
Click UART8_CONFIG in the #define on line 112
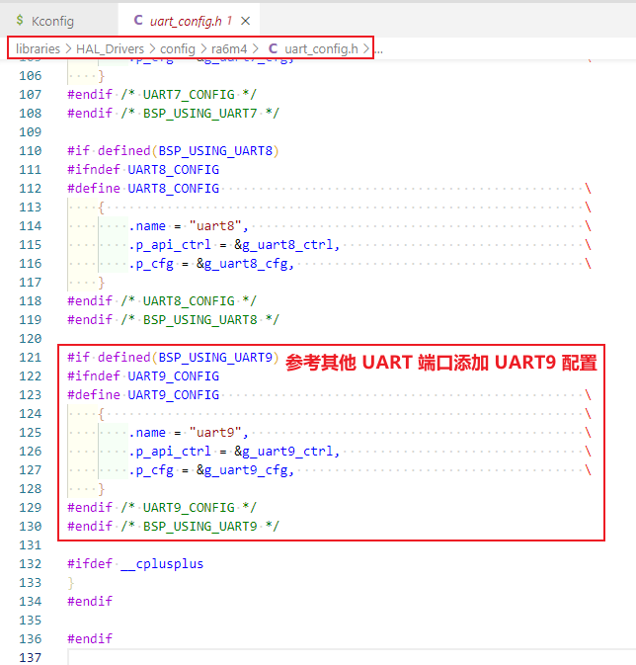click(x=173, y=189)
